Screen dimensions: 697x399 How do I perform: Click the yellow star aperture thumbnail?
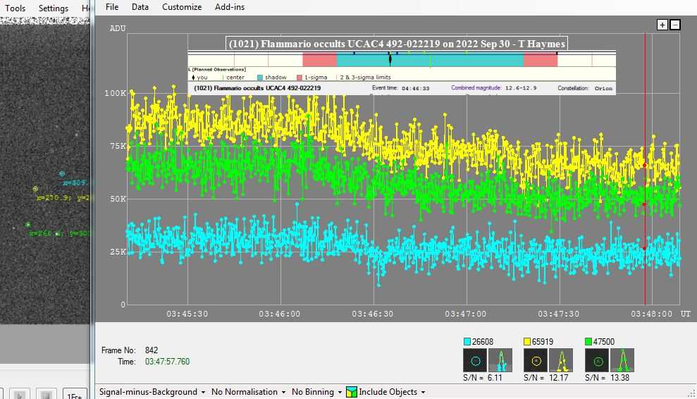(x=535, y=361)
